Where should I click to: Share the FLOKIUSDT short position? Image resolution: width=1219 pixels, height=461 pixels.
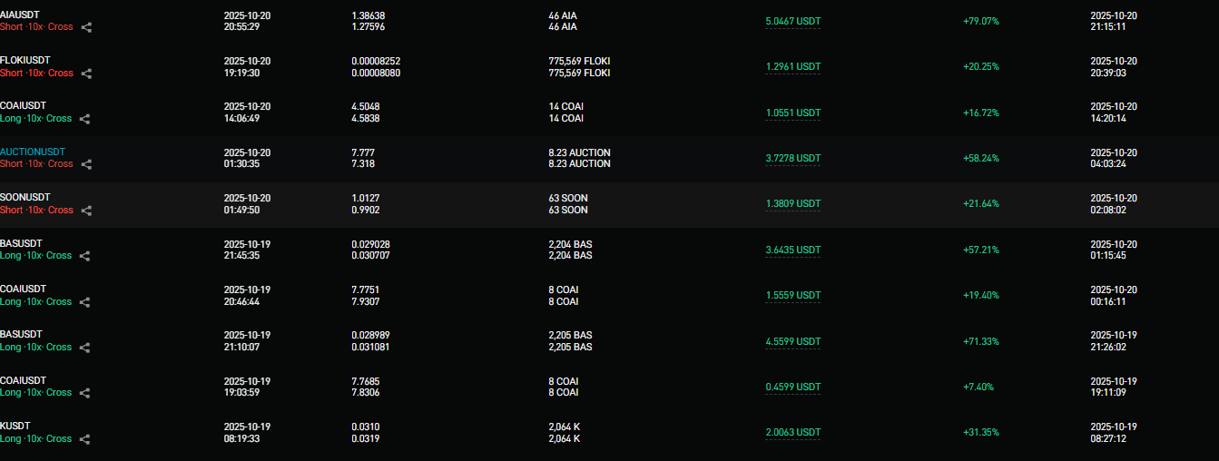point(86,74)
